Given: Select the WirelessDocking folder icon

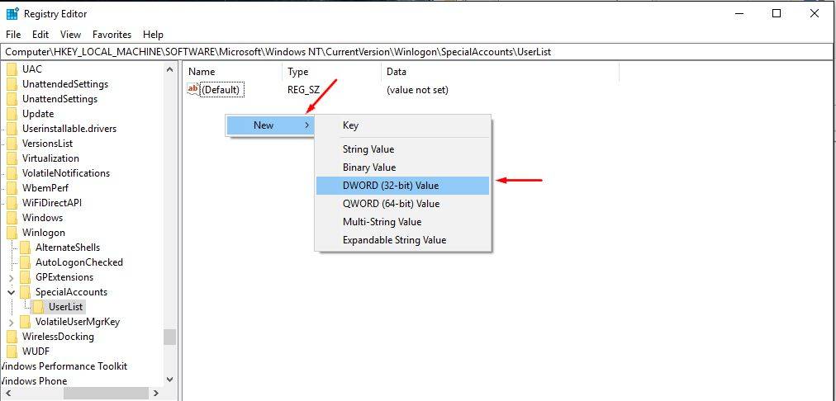Looking at the screenshot, I should [12, 337].
